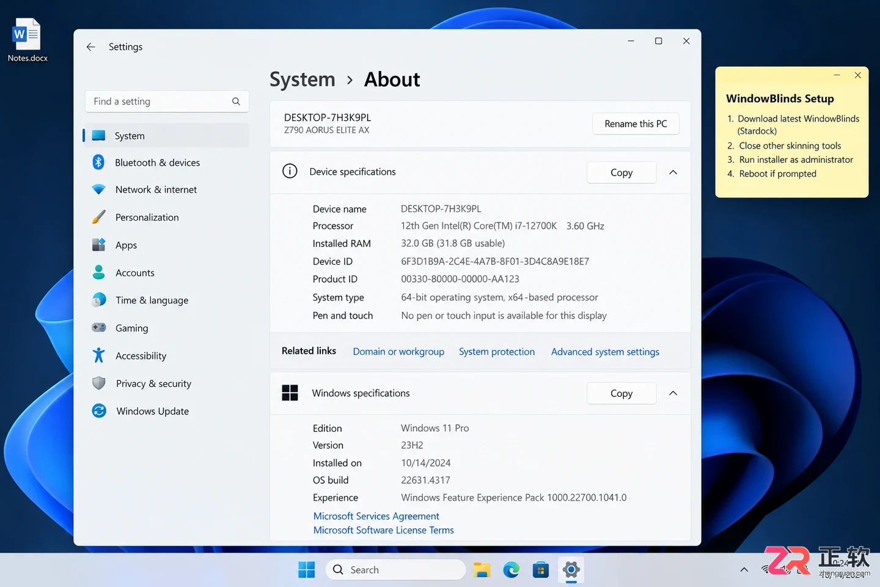Open Windows Update settings
The height and width of the screenshot is (587, 880).
(166, 411)
